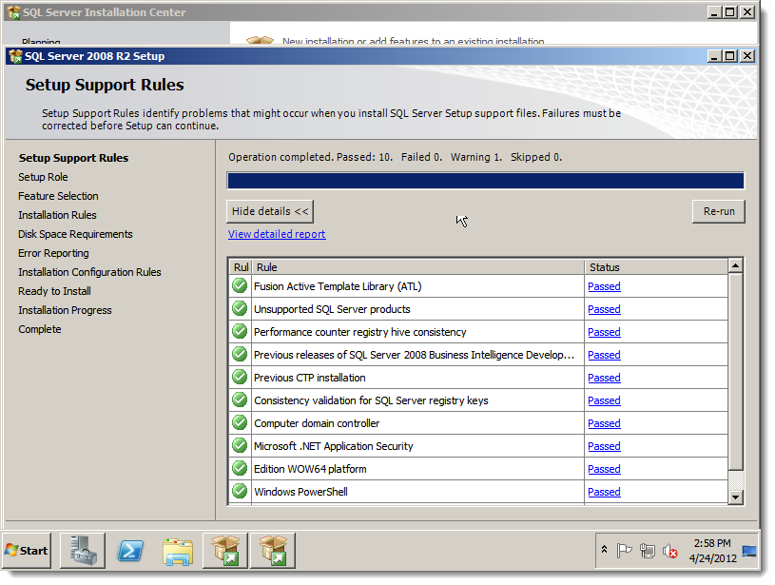
Task: Select Installation Configuration Rules step in sidebar
Action: pyautogui.click(x=89, y=272)
